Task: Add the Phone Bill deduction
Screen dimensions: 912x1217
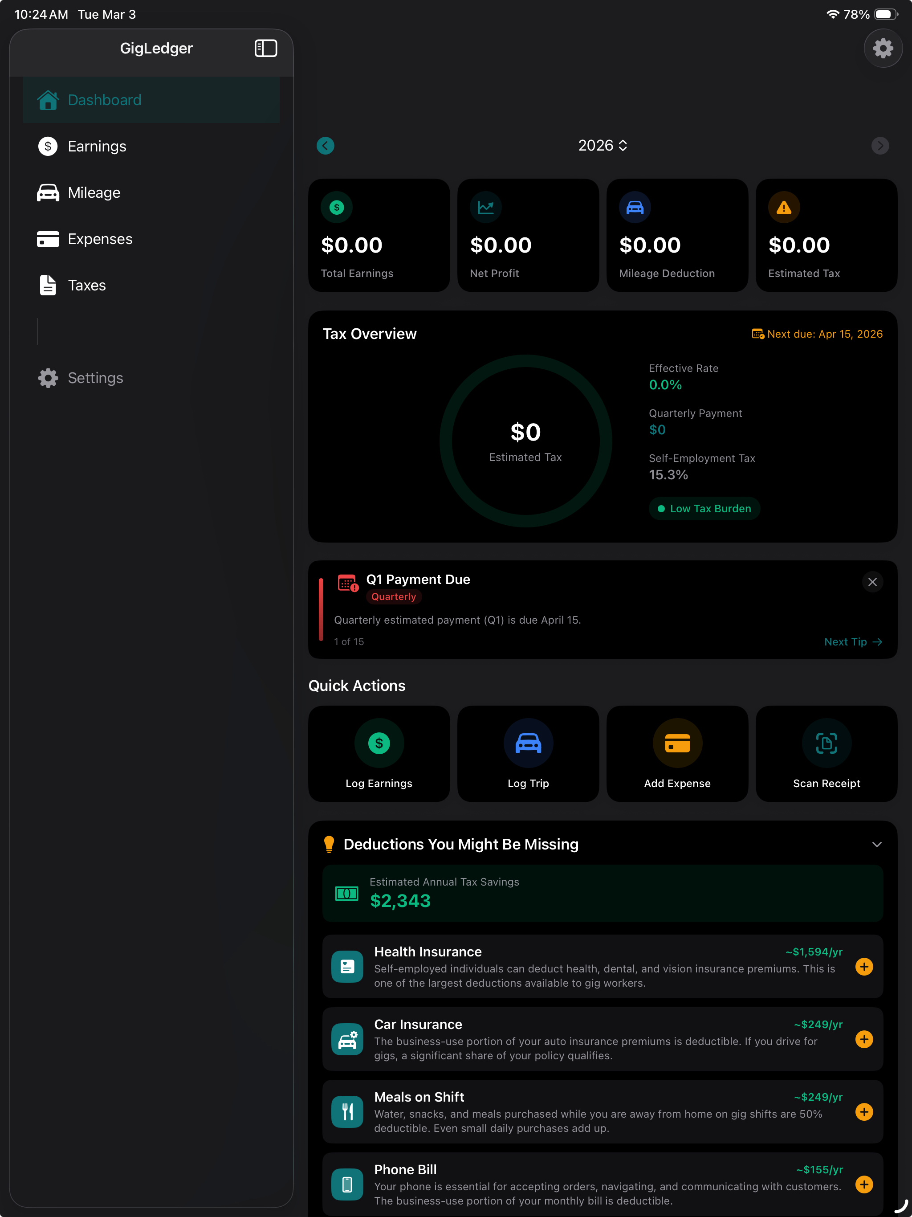Action: tap(864, 1184)
